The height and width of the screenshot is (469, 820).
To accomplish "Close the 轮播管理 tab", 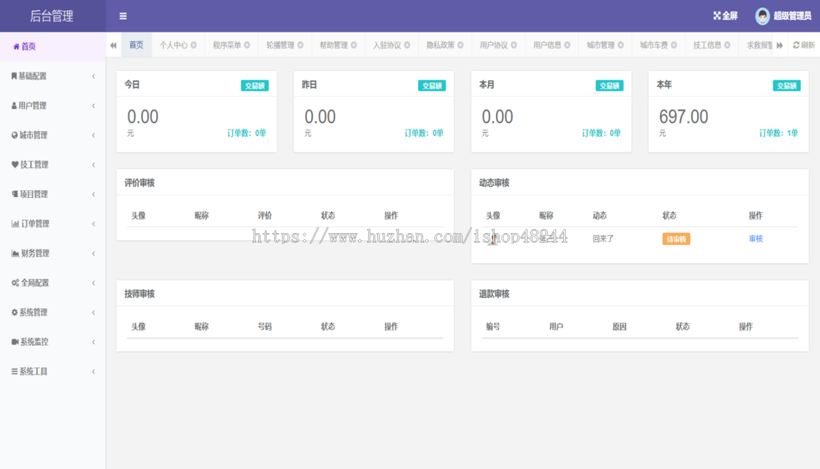I will coord(300,45).
